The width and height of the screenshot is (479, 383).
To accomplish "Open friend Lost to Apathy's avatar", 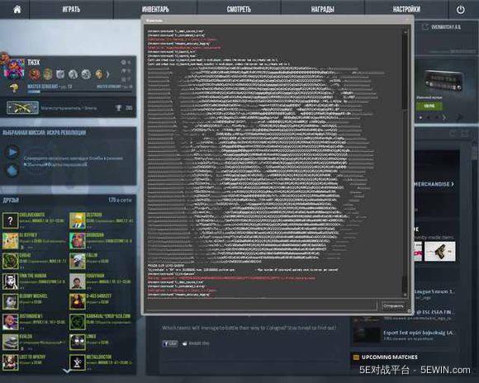I will pyautogui.click(x=10, y=362).
